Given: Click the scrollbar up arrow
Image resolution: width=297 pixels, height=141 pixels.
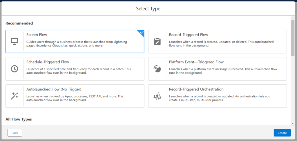Looking at the screenshot, I should pyautogui.click(x=293, y=18).
